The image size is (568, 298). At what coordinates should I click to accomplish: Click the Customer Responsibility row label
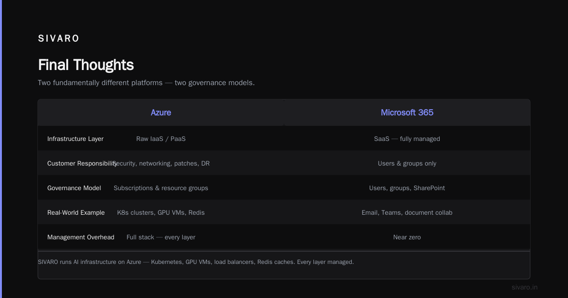coord(82,163)
